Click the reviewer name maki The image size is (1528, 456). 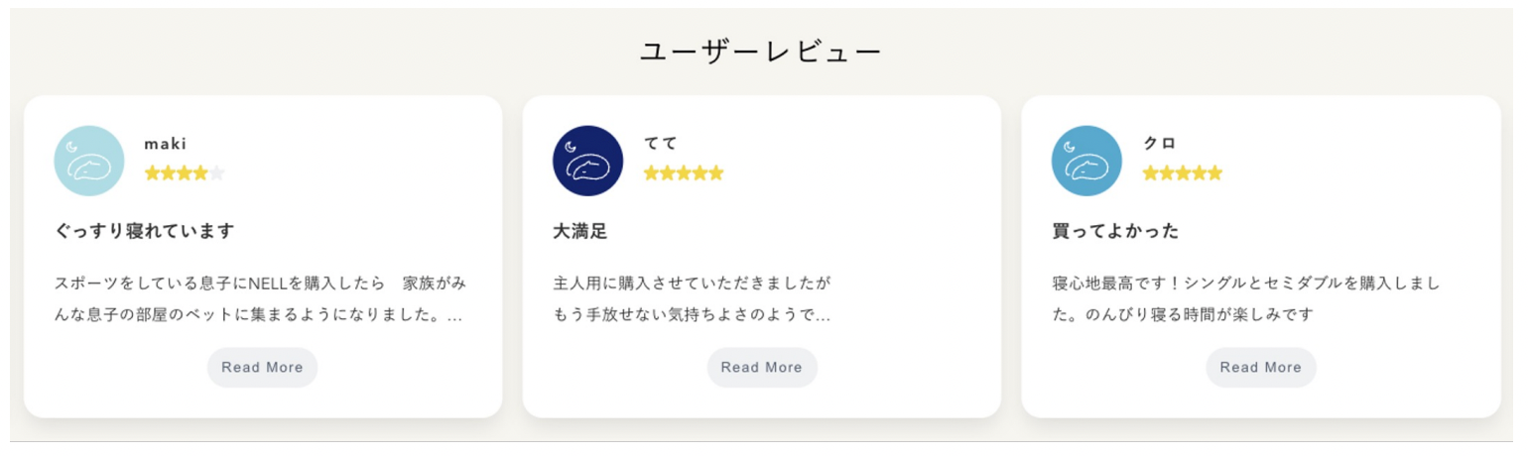[165, 144]
